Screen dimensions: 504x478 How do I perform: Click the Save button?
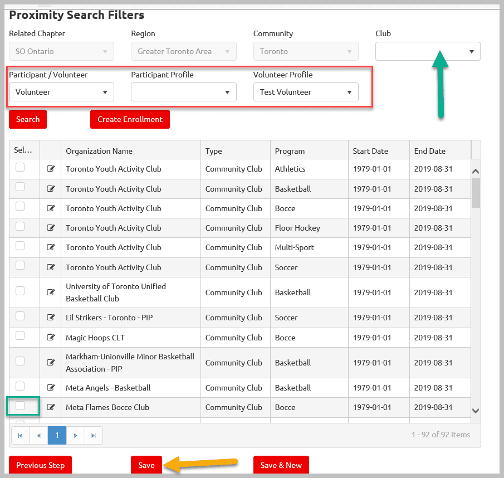coord(146,465)
